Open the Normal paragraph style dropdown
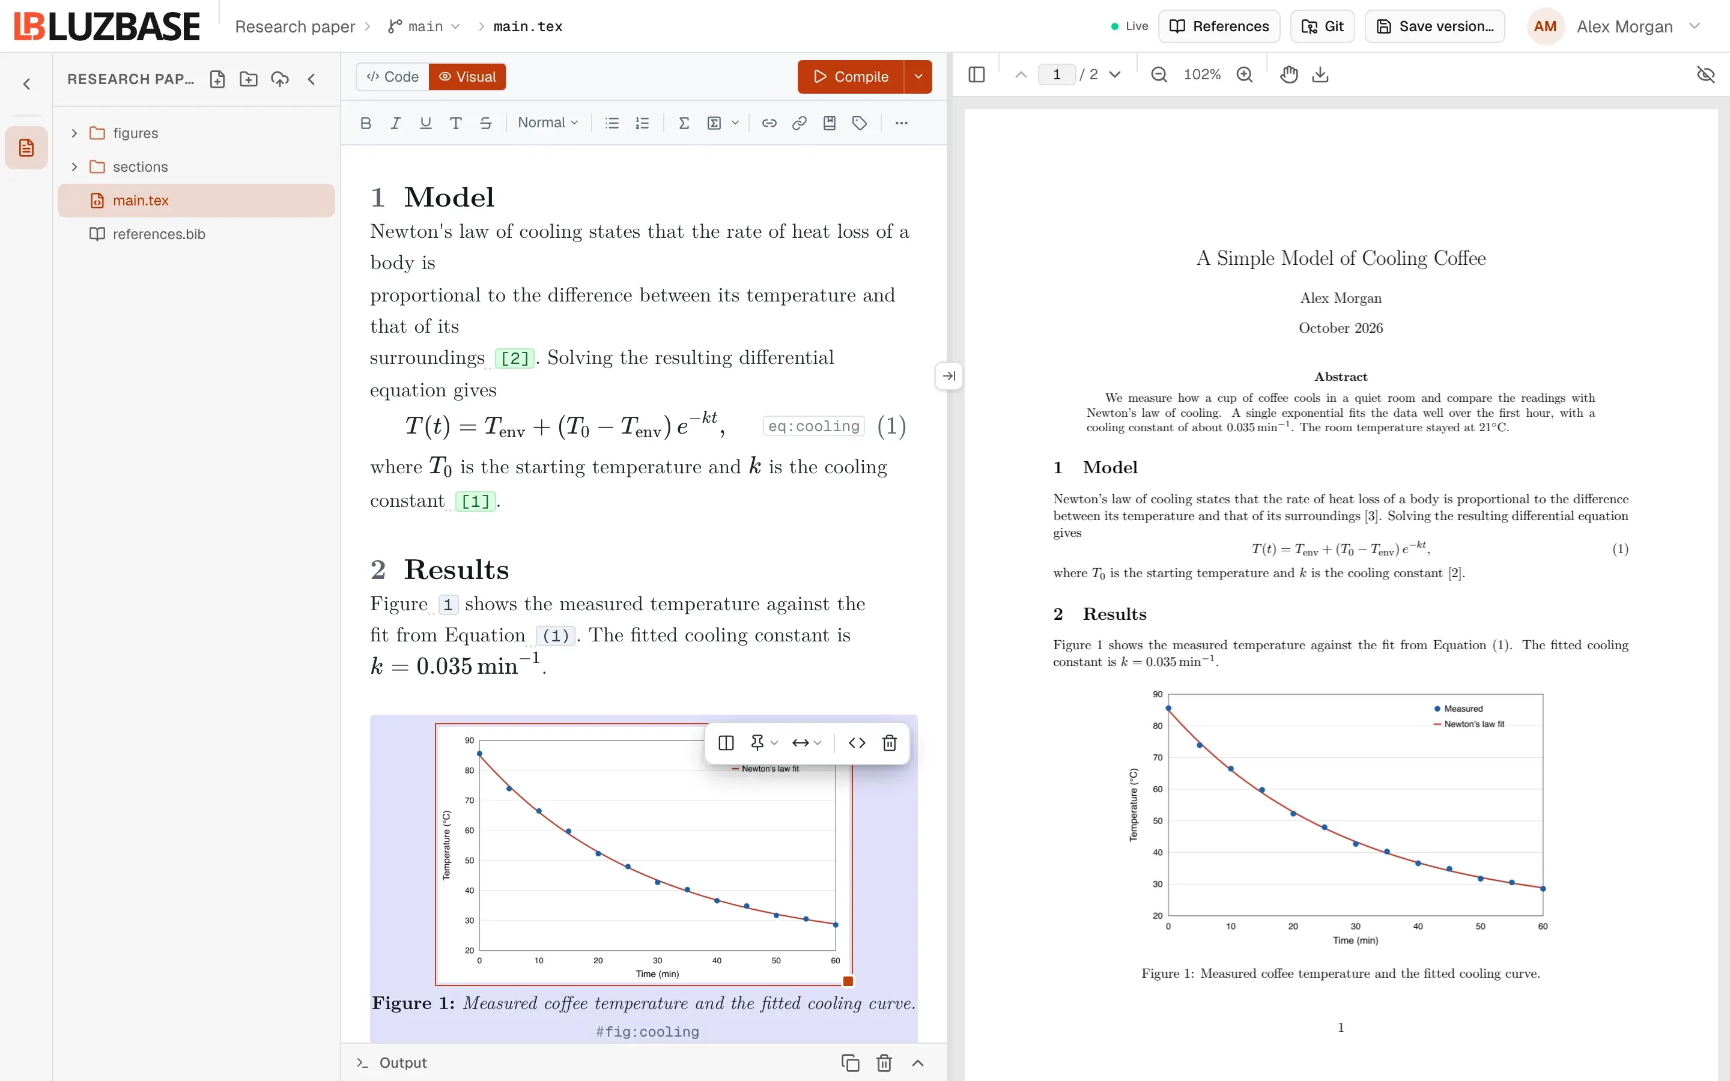 [x=548, y=123]
